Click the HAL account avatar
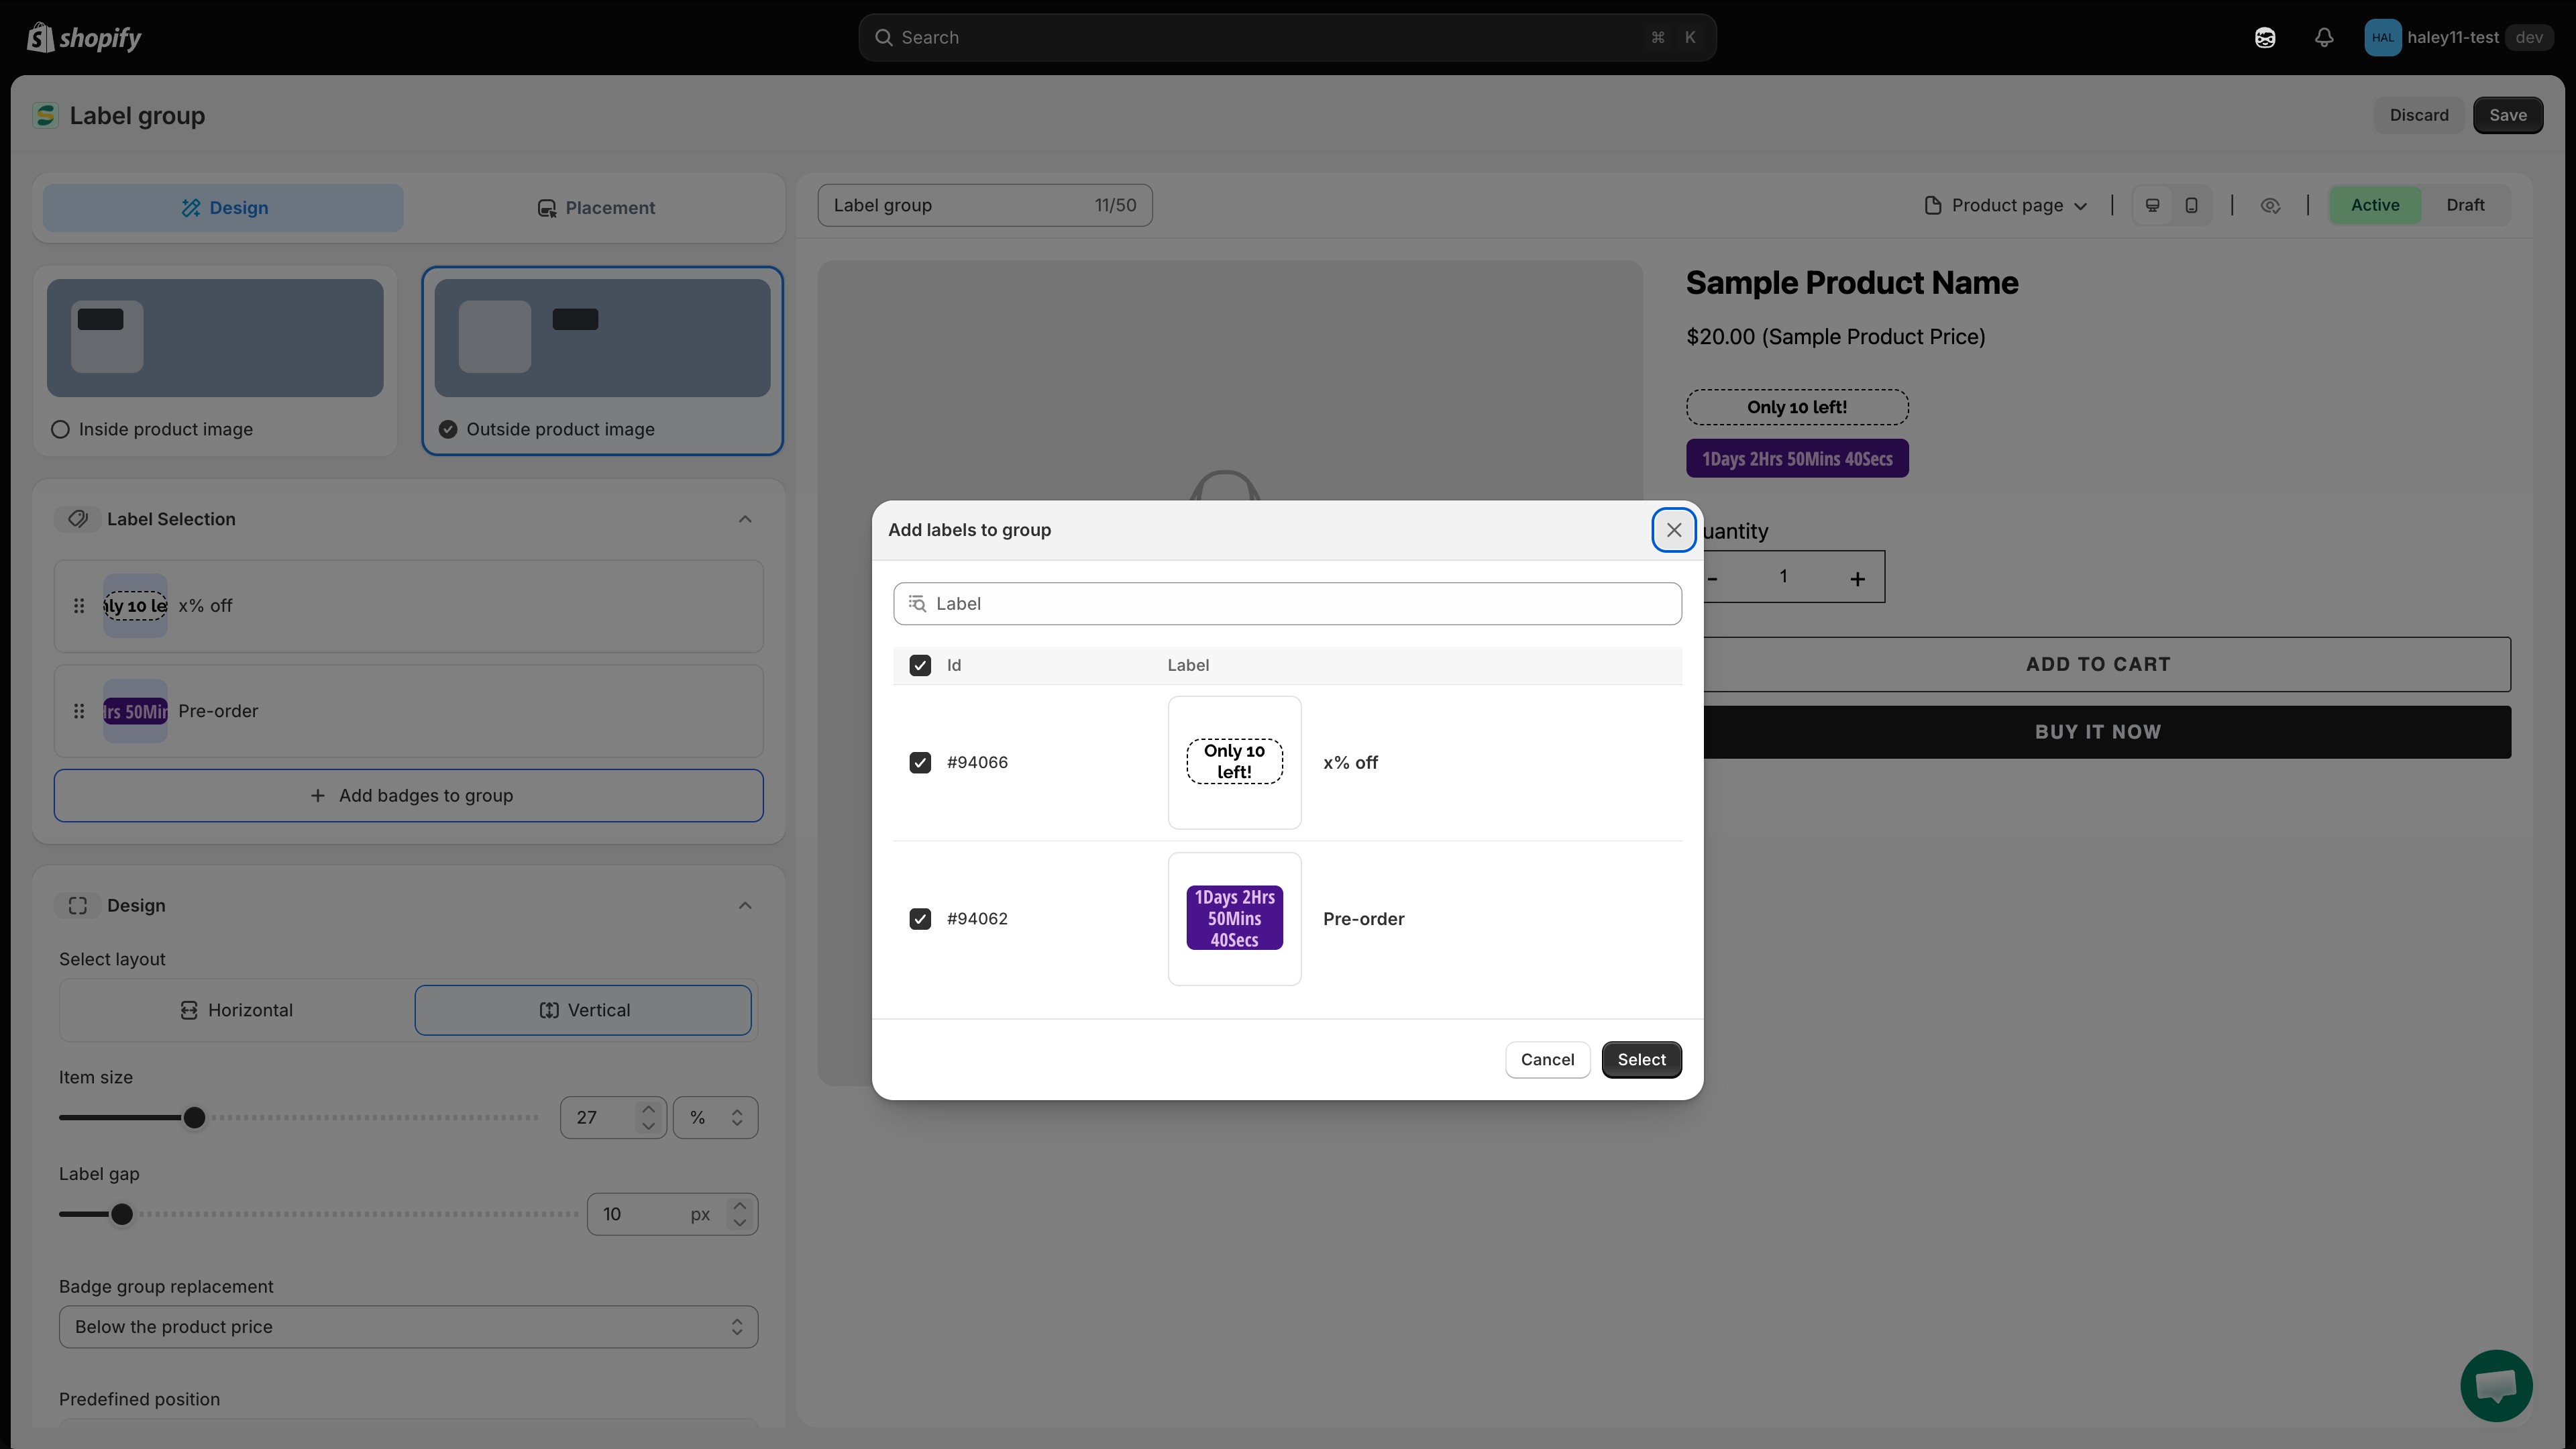Screen dimensions: 2576x1449 2382,37
